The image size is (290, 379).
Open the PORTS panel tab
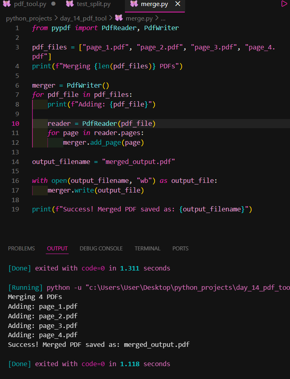point(180,248)
